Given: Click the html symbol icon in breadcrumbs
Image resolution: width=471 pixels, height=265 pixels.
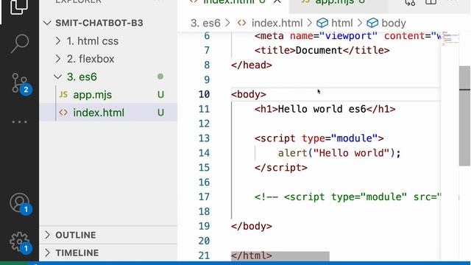Looking at the screenshot, I should [x=322, y=23].
